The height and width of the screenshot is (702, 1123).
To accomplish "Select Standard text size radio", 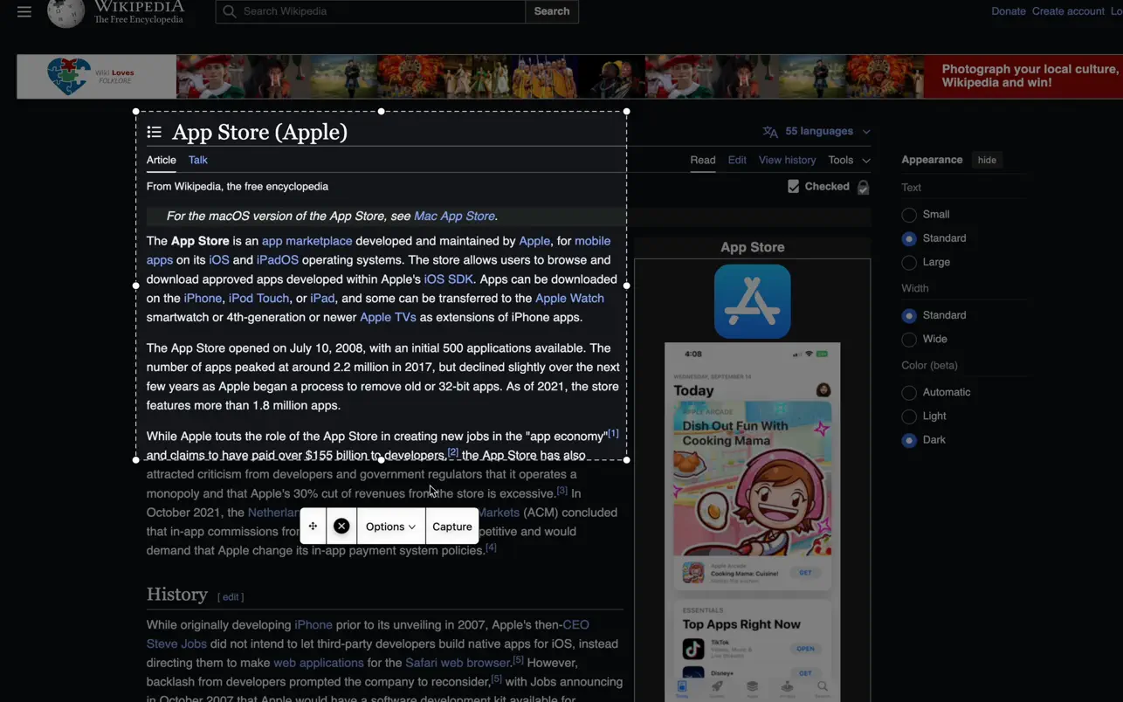I will coord(909,238).
